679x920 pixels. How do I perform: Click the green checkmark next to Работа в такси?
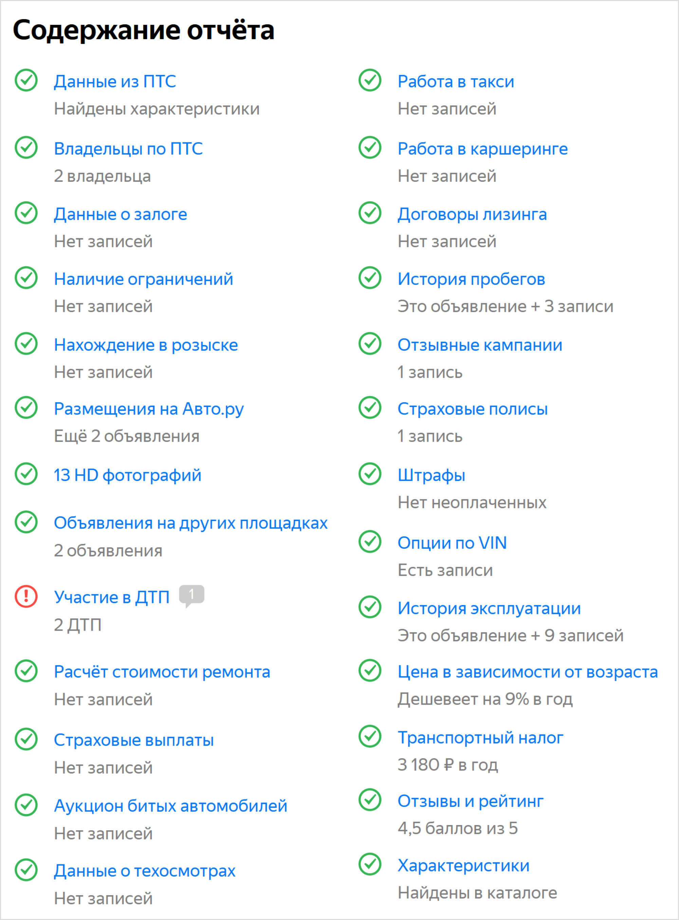[370, 80]
